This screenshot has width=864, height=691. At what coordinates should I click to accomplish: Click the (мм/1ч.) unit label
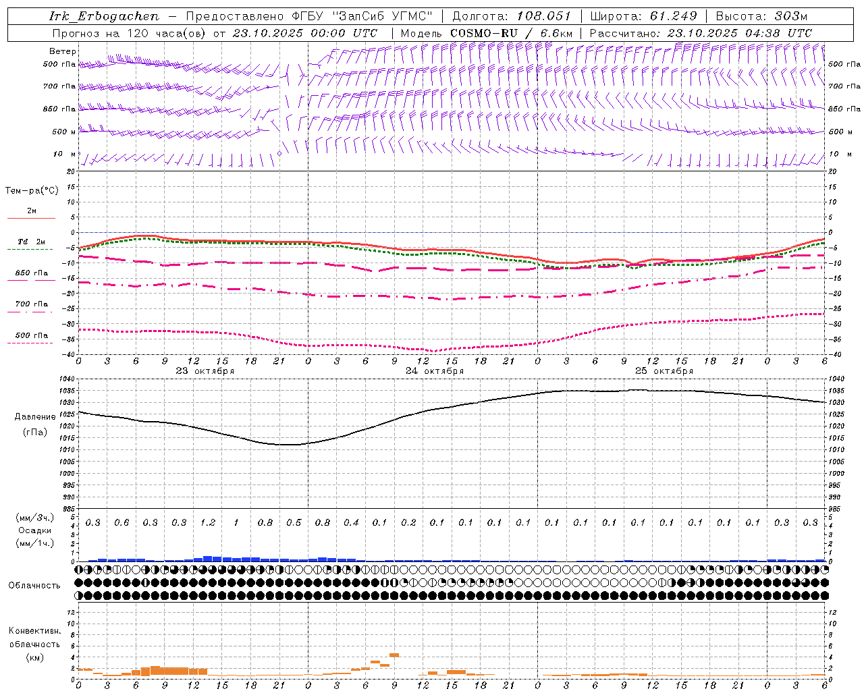click(x=35, y=543)
